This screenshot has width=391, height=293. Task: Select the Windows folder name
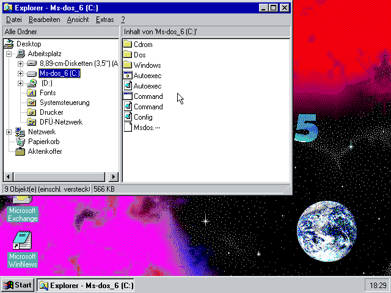147,65
